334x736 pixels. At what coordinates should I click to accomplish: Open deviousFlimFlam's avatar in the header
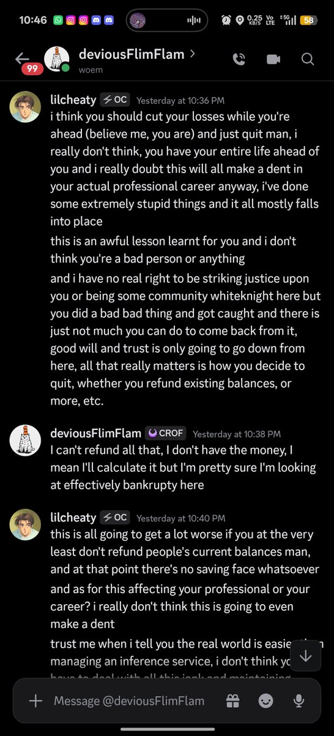click(x=56, y=59)
